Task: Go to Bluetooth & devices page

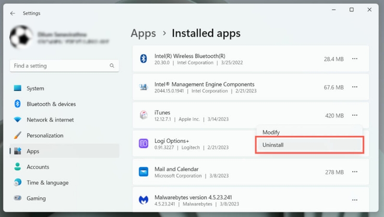Action: point(51,104)
